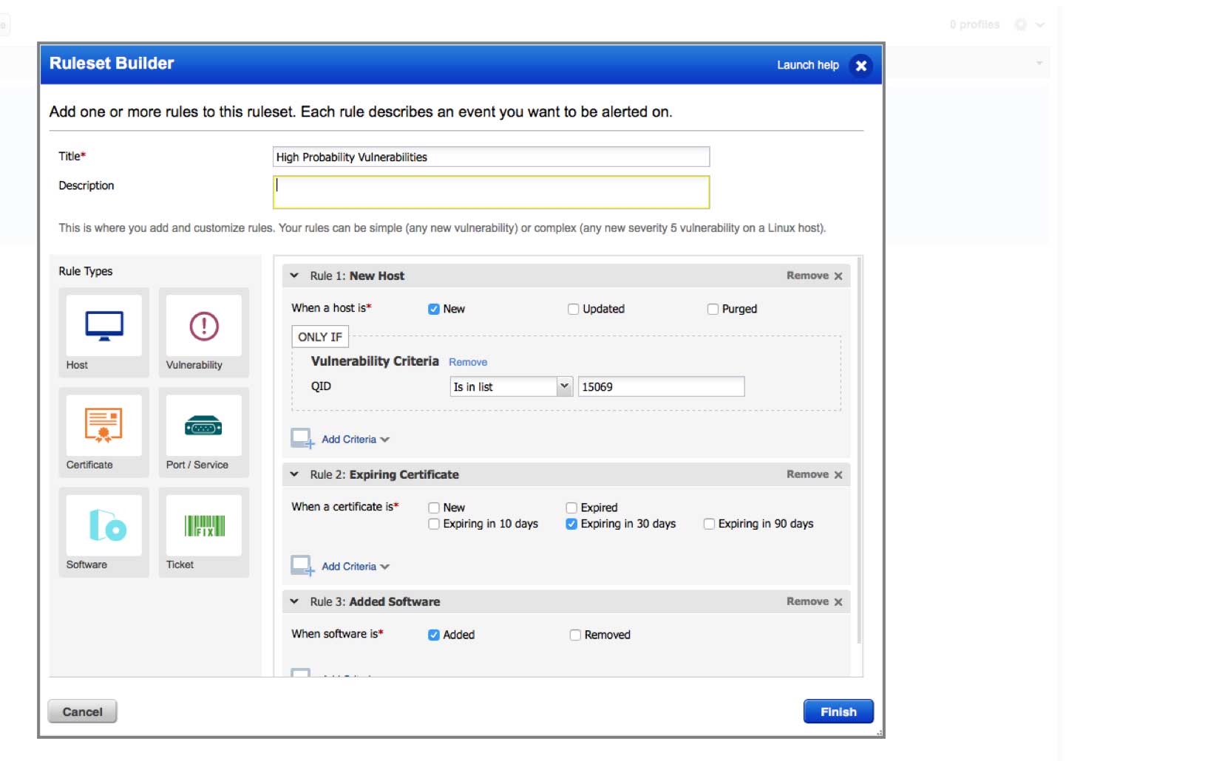Click the Add Criteria icon under Rule 2
1205x761 pixels.
[300, 565]
